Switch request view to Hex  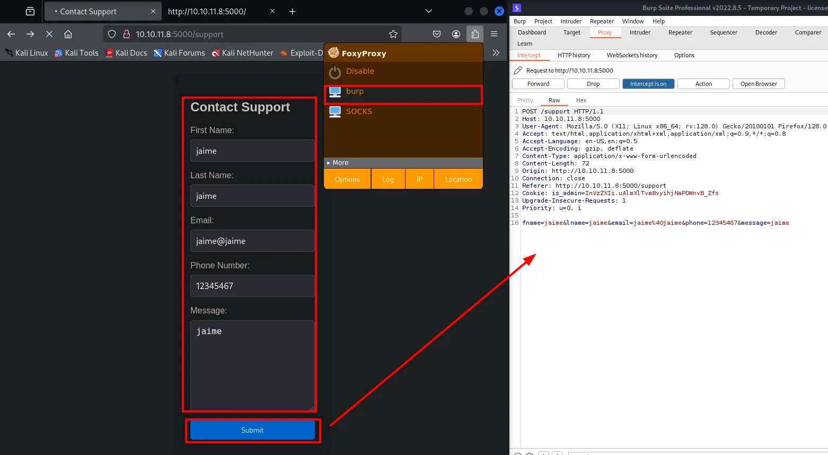[x=581, y=100]
